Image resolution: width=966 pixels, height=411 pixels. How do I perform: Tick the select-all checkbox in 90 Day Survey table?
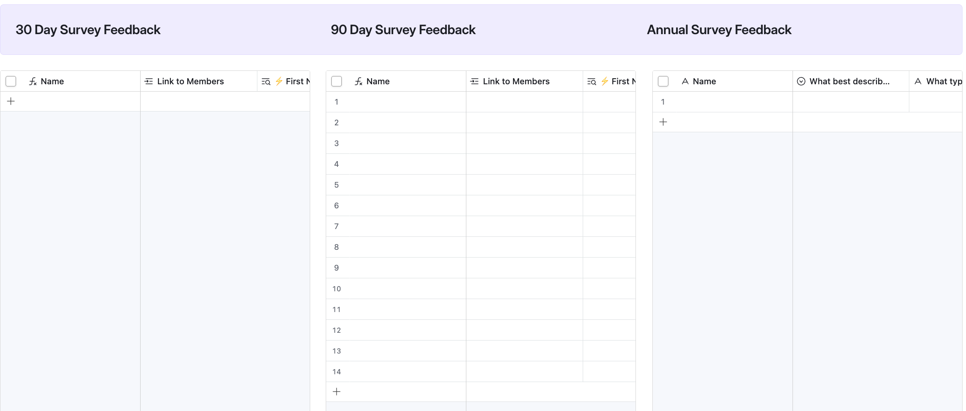[337, 81]
